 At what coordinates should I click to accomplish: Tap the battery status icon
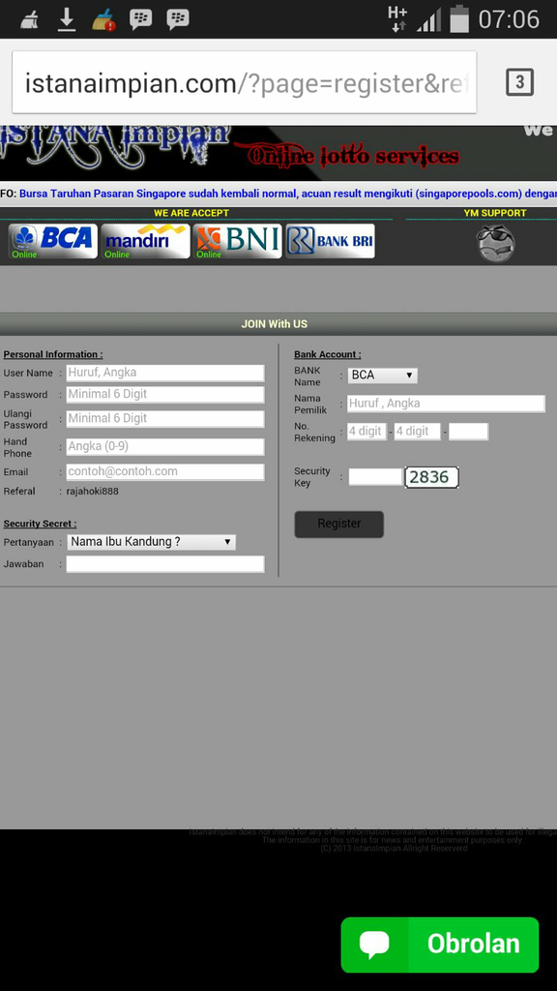coord(459,19)
